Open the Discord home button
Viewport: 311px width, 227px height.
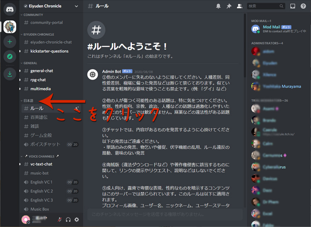10,9
